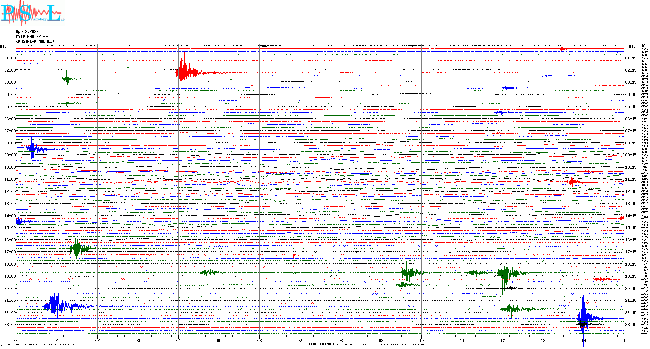Click the 23:00 label on left axis
The width and height of the screenshot is (650, 349).
(10, 325)
